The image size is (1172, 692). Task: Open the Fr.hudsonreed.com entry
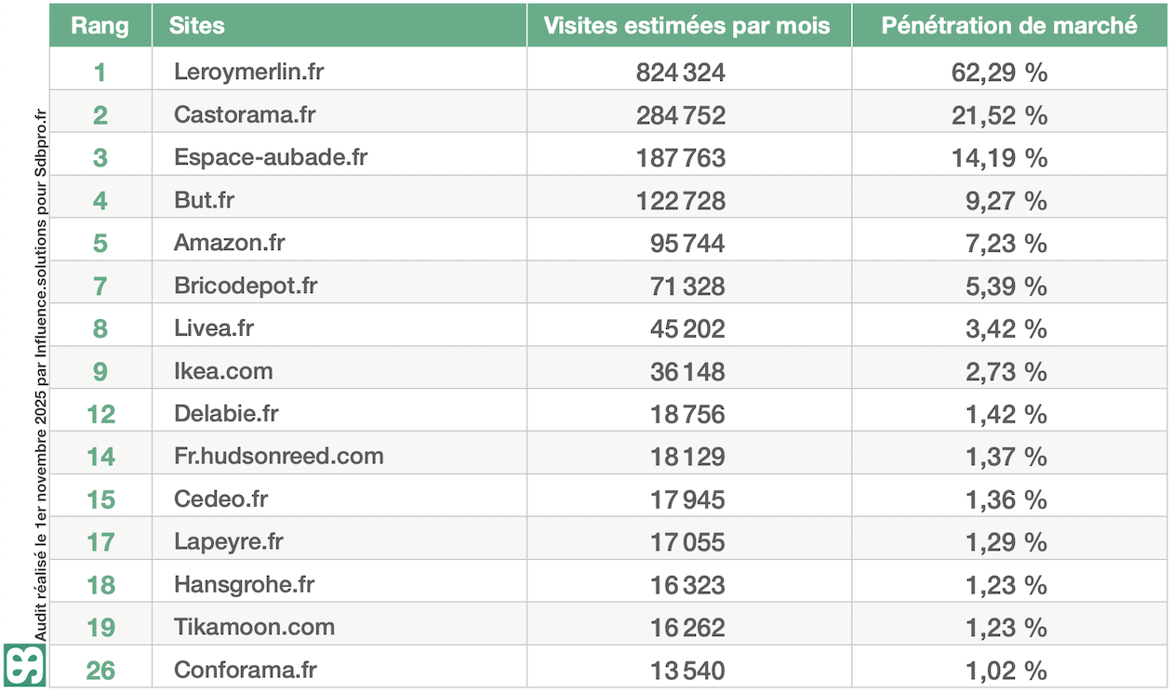tap(278, 457)
